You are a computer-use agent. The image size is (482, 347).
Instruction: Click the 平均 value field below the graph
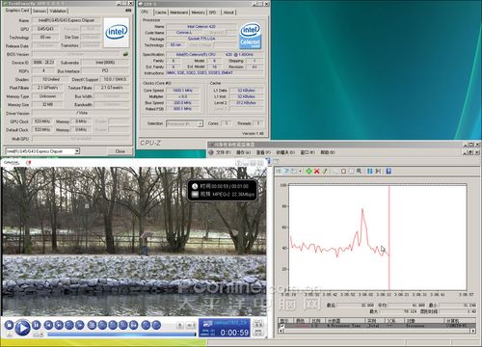[407, 305]
